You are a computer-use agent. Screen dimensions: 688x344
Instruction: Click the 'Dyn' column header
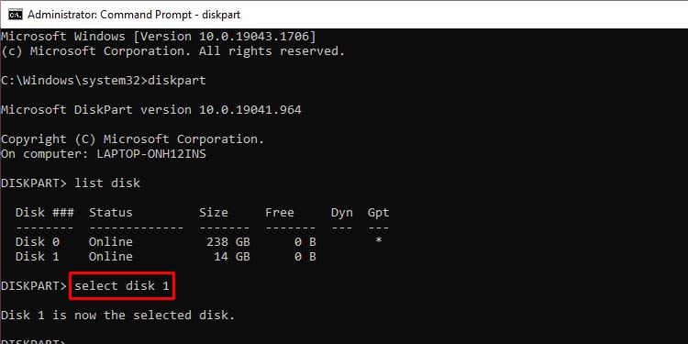[x=342, y=213]
